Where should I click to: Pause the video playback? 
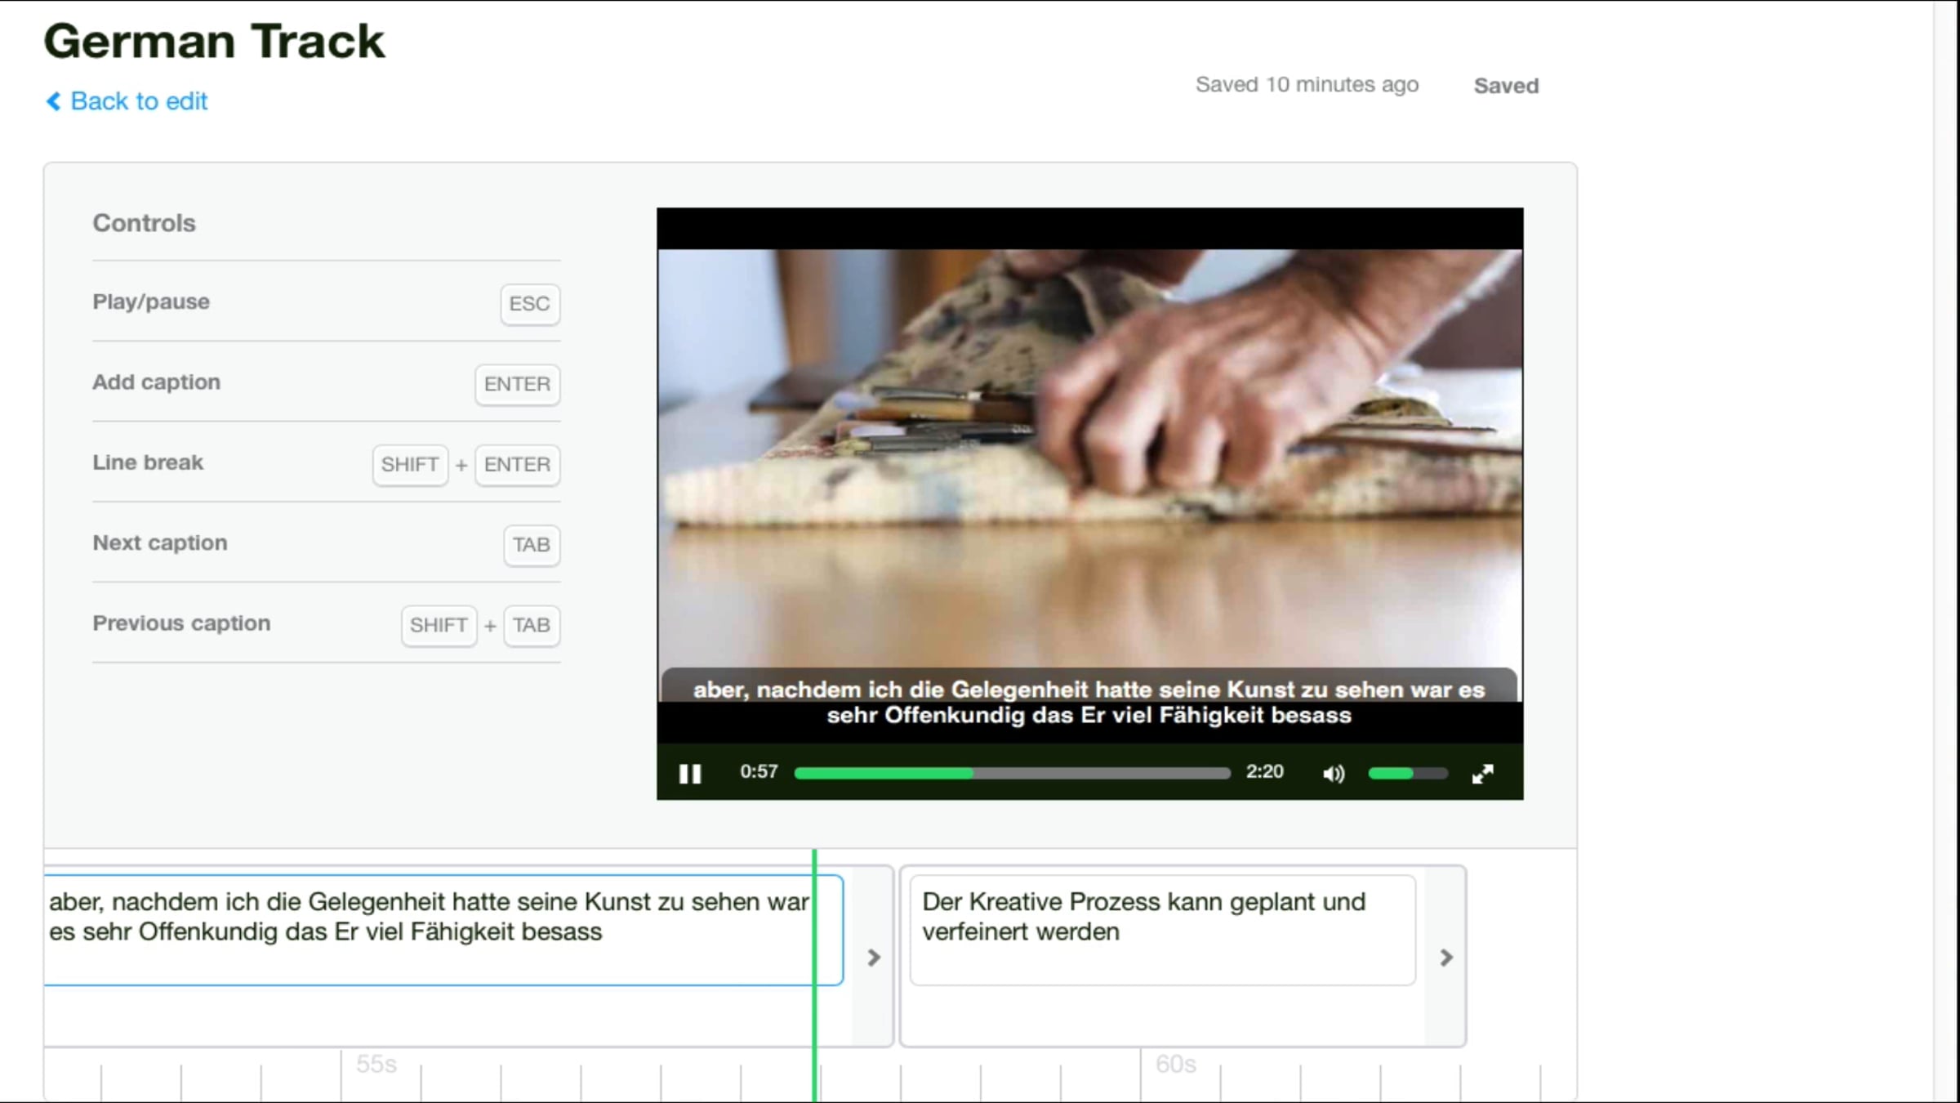coord(690,773)
